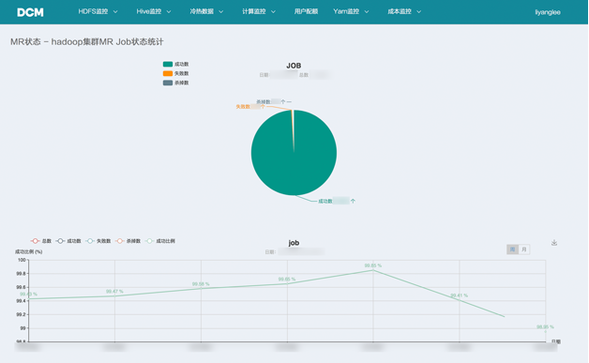Toggle the 杀掉数 pie legend swatch
Image resolution: width=589 pixels, height=363 pixels.
tap(168, 83)
